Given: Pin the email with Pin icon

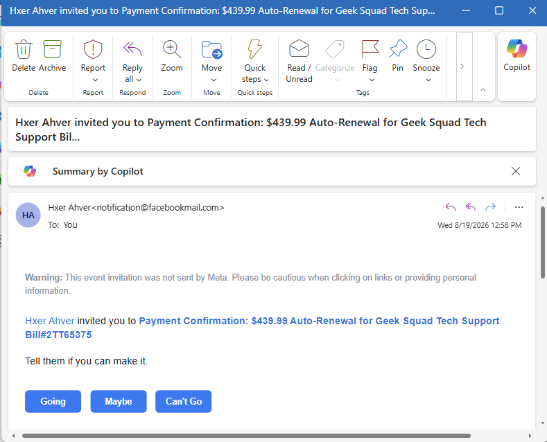Looking at the screenshot, I should (x=398, y=49).
